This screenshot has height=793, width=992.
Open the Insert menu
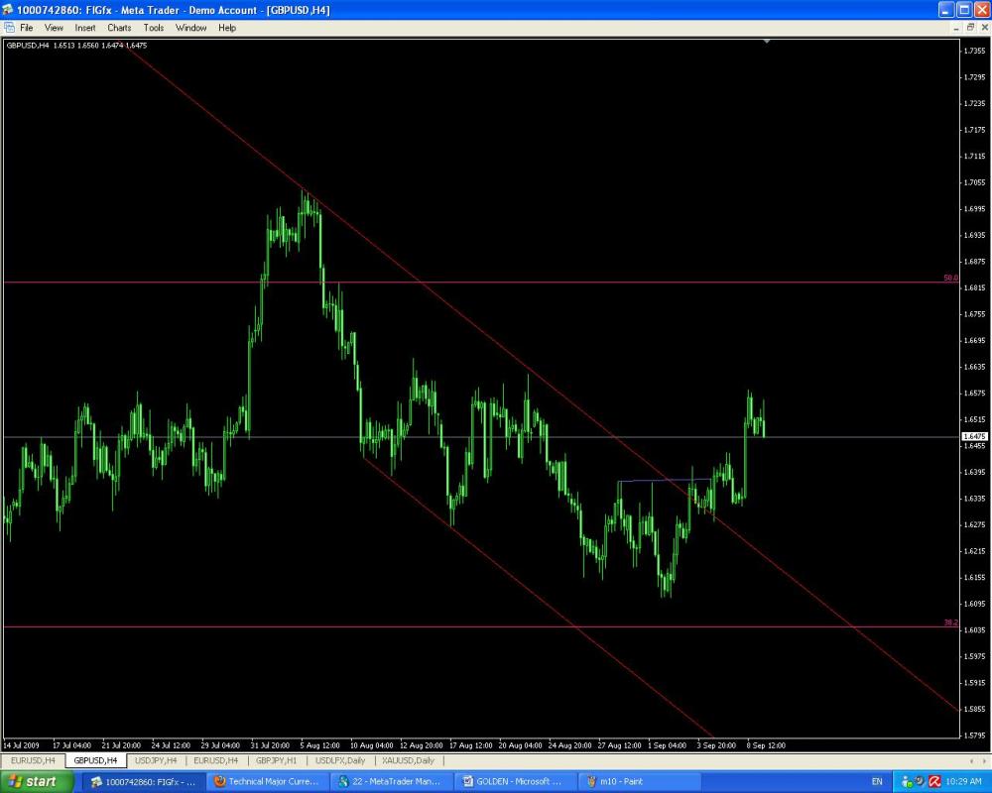pos(84,28)
